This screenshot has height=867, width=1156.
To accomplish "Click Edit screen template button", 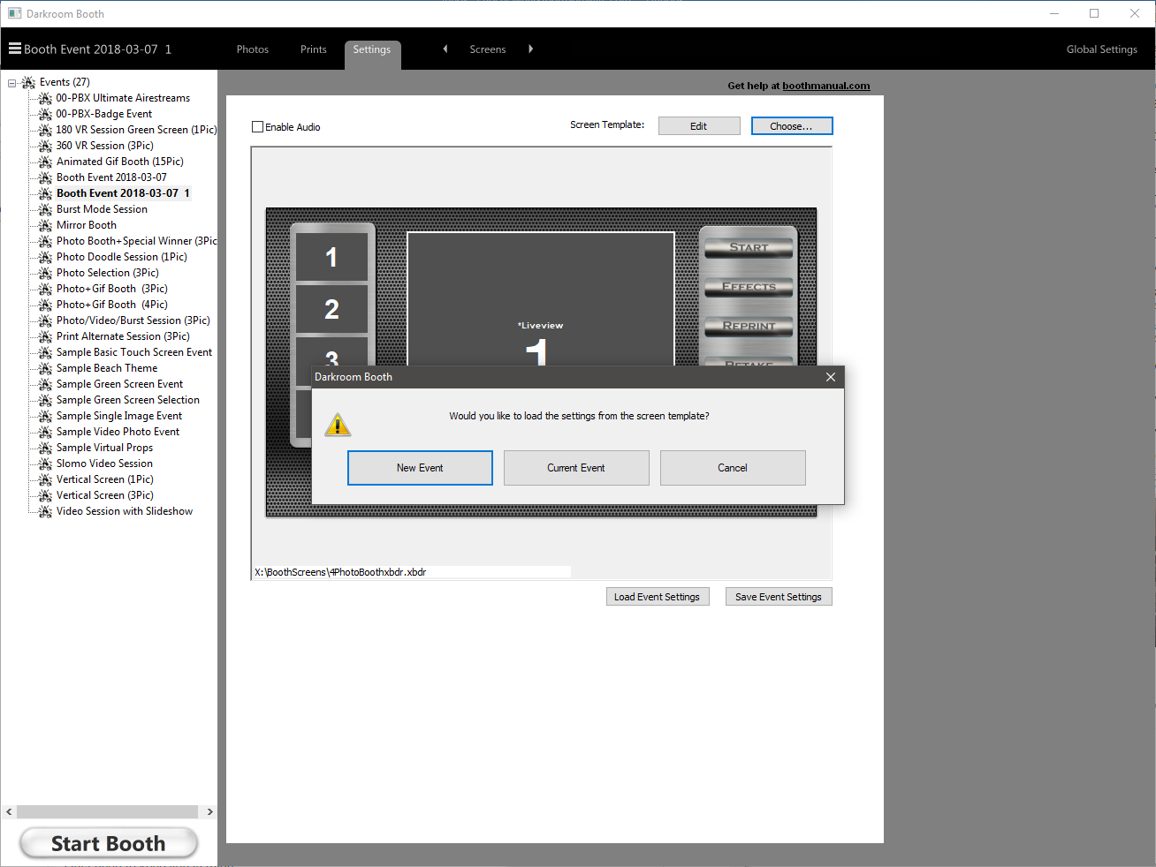I will [x=699, y=126].
